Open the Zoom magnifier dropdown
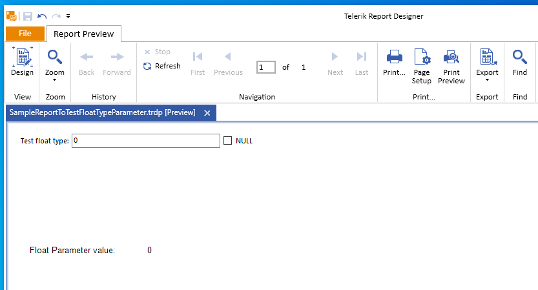538x290 pixels. pos(54,65)
